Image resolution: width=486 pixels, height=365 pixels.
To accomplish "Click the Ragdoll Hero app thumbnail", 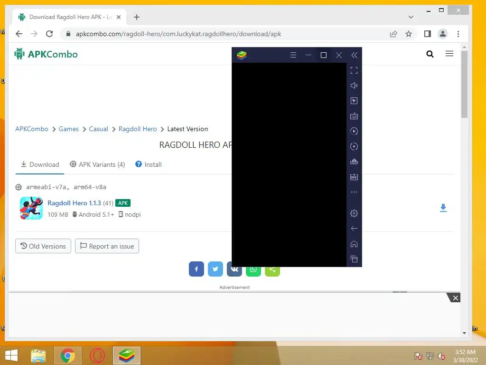I will click(x=31, y=208).
